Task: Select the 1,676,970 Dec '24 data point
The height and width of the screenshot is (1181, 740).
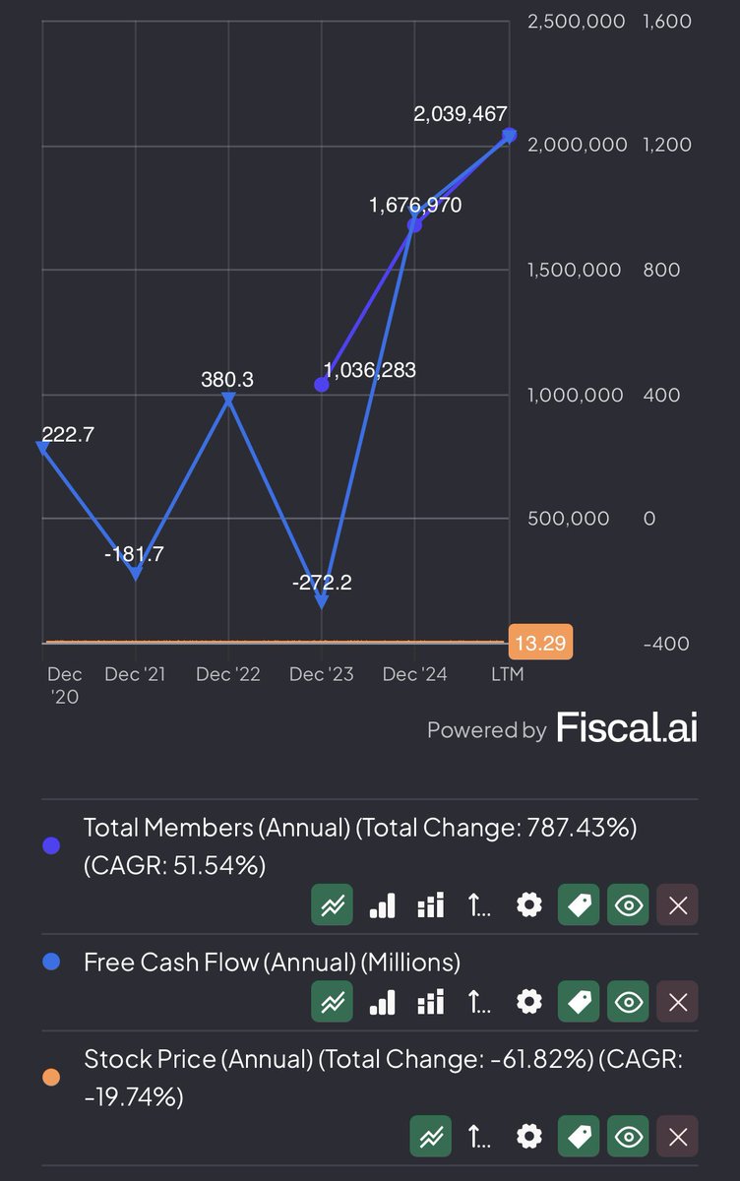Action: pos(414,224)
